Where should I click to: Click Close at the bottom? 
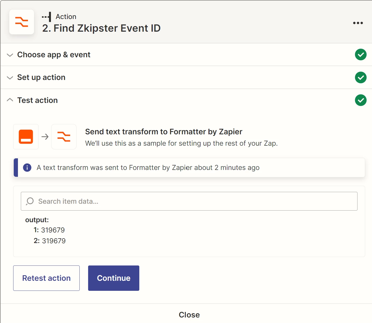(189, 315)
